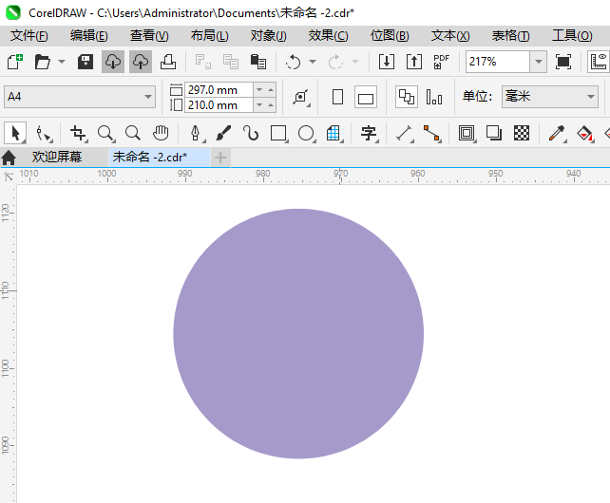Viewport: 610px width, 503px height.
Task: Select the Transparency checkerboard tool
Action: pyautogui.click(x=522, y=133)
